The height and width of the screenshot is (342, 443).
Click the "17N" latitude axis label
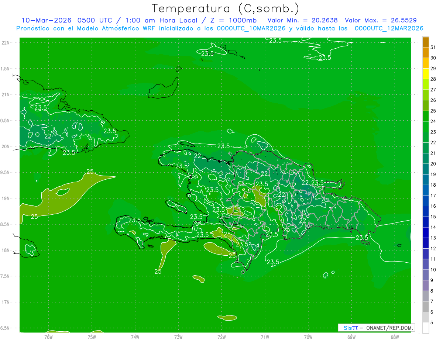(x=5, y=302)
